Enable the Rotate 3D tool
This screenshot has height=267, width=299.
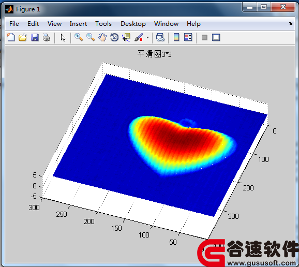pos(114,37)
